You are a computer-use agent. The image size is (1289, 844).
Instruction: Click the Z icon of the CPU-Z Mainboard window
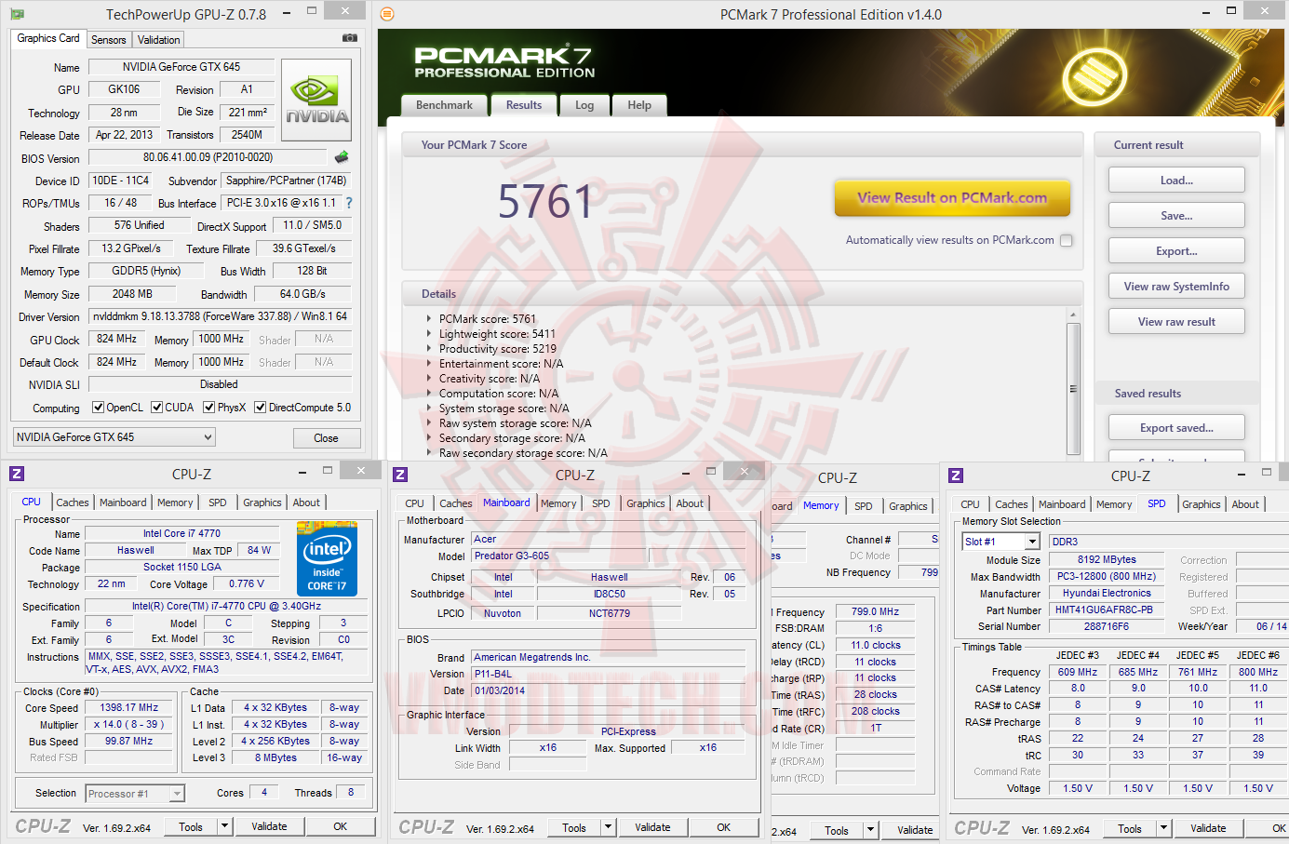pyautogui.click(x=400, y=475)
